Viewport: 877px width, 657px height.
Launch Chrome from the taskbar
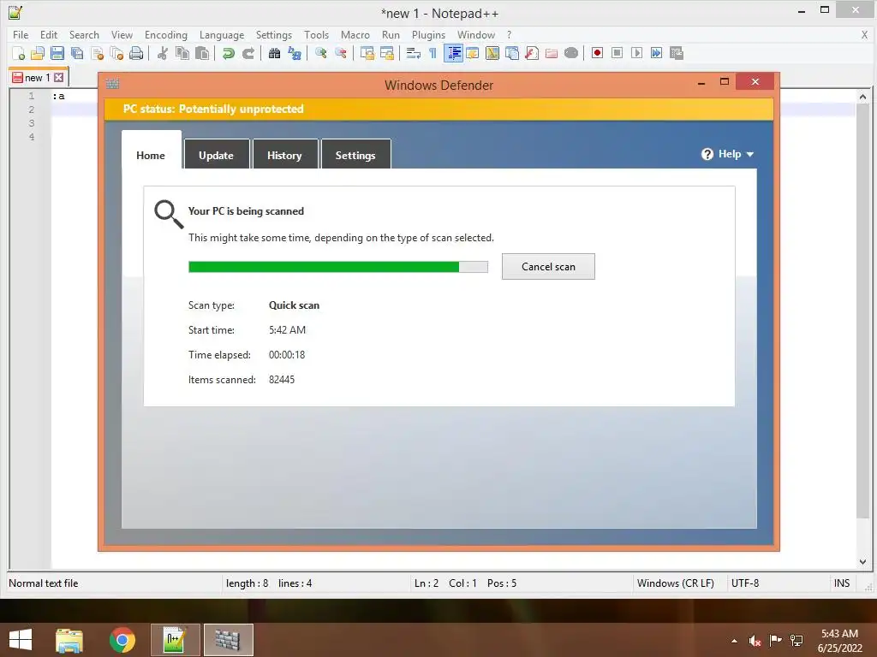click(122, 640)
